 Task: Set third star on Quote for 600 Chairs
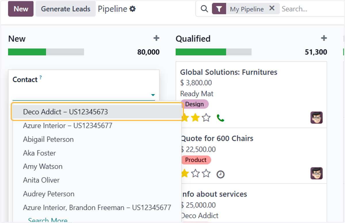coord(206,174)
